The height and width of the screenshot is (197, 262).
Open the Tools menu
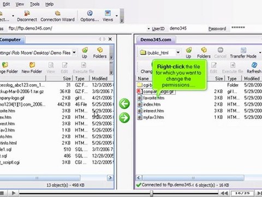tap(34, 4)
